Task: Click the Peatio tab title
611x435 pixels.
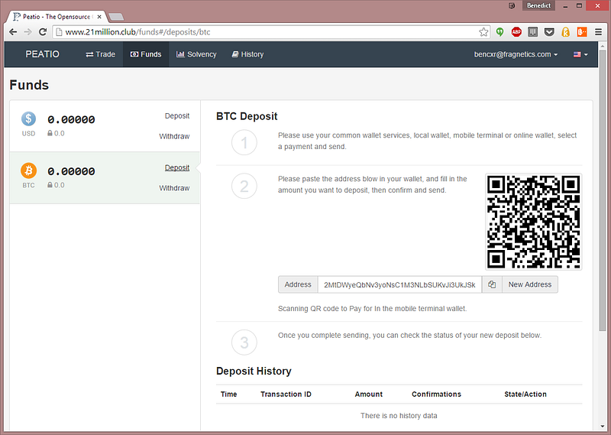Action: 57,17
